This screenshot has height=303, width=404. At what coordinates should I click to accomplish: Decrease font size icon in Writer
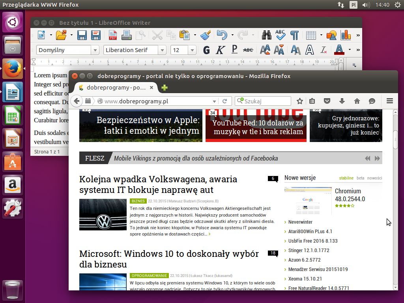click(279, 50)
